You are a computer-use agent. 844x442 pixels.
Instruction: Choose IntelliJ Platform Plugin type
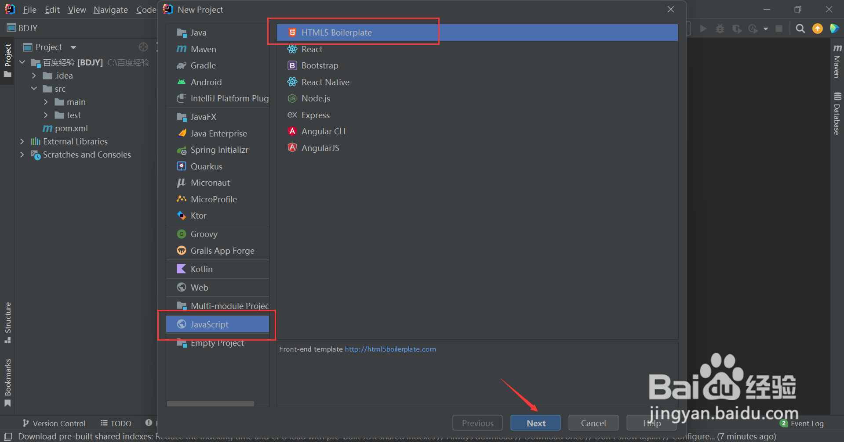tap(218, 98)
